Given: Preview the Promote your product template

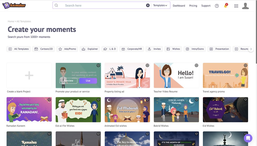Looking at the screenshot, I should (68, 81).
